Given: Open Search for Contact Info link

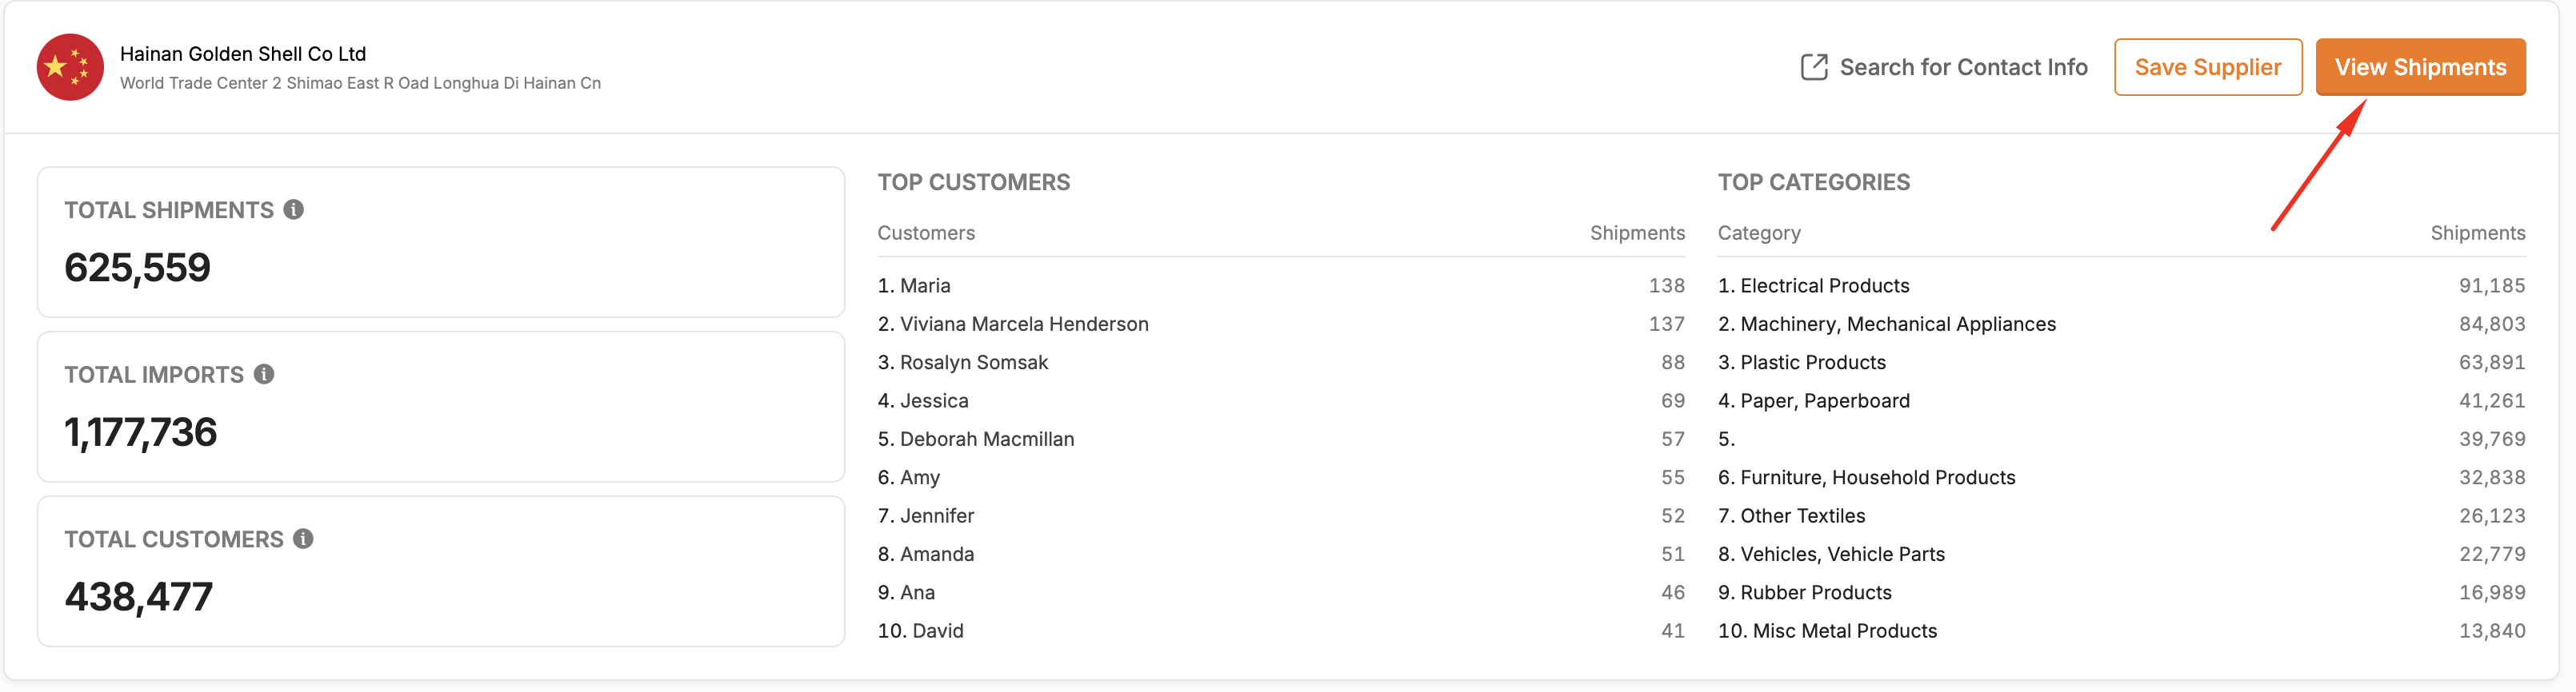Looking at the screenshot, I should [1962, 67].
